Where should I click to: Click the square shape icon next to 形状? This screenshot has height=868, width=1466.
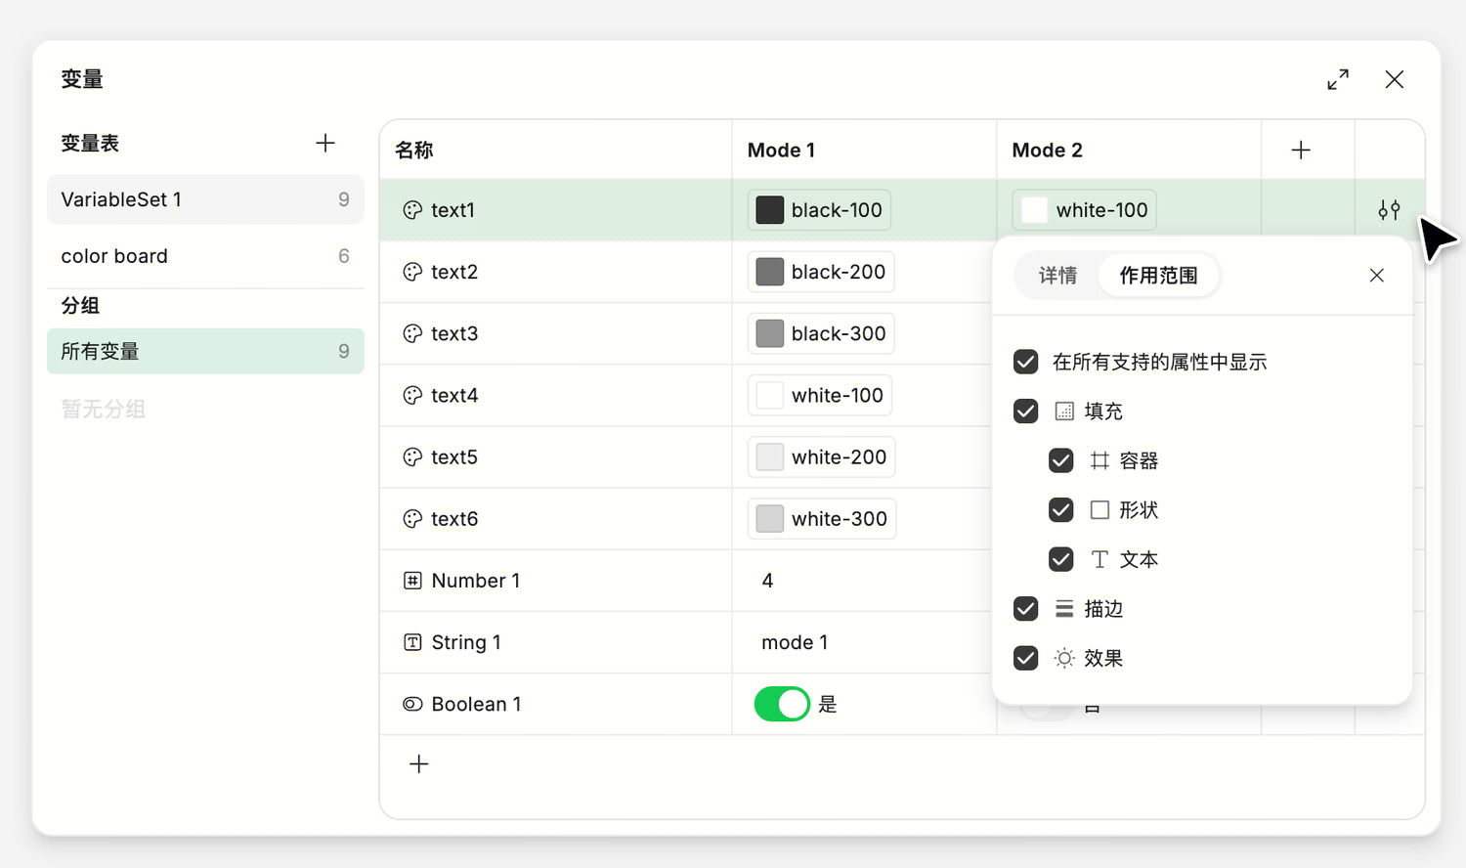point(1099,510)
